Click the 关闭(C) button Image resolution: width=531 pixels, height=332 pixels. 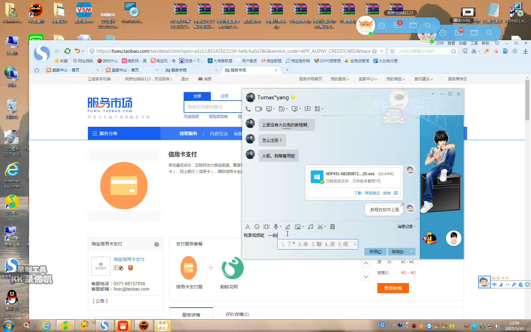pyautogui.click(x=375, y=252)
